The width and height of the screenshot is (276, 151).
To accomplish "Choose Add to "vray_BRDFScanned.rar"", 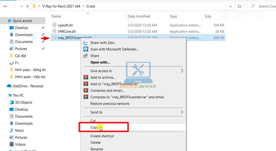I will point(114,84).
